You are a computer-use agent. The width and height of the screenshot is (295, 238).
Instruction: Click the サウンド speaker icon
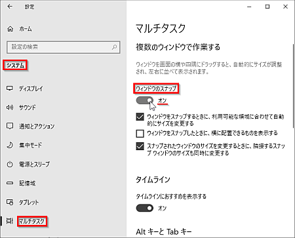tap(10, 108)
